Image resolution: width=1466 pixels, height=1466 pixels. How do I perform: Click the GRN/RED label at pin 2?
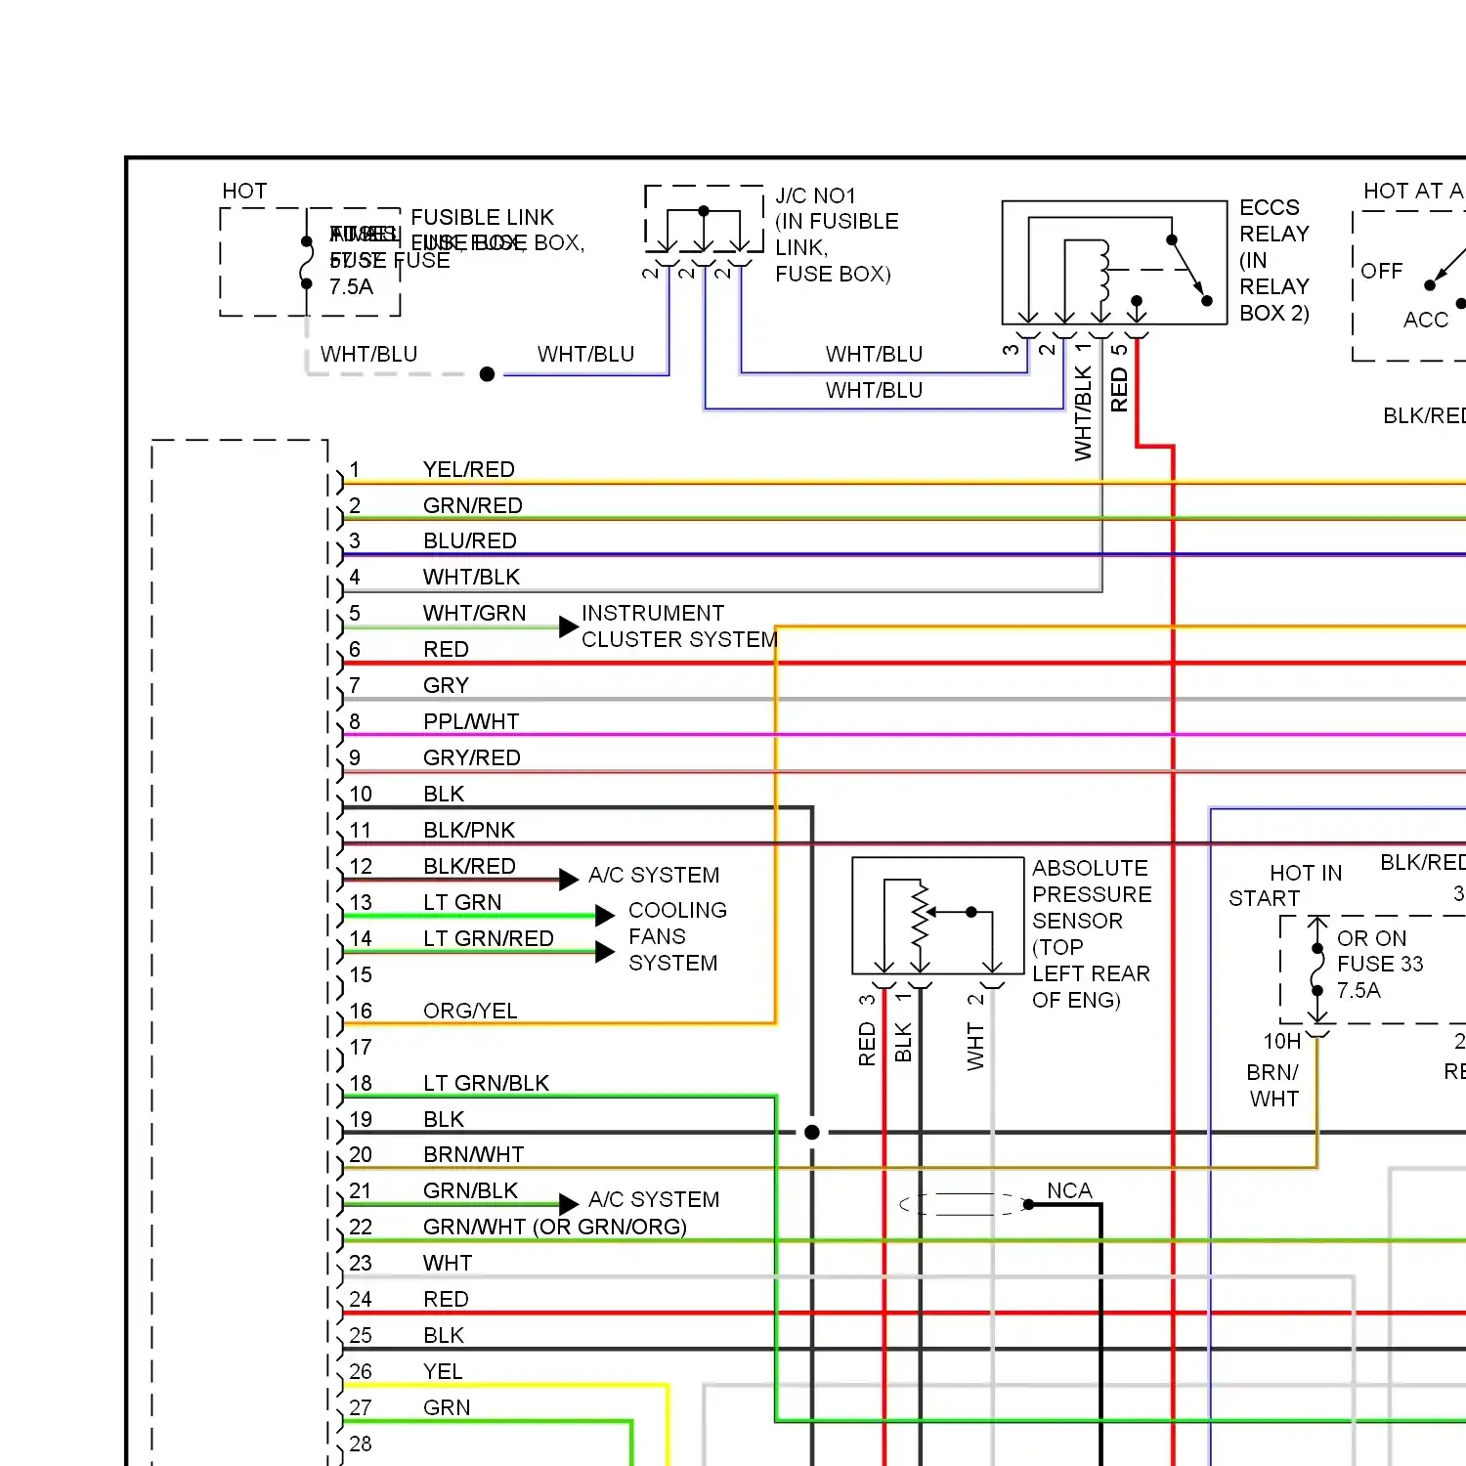tap(472, 505)
